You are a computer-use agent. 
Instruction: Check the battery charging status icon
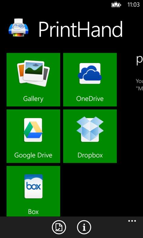[116, 5]
